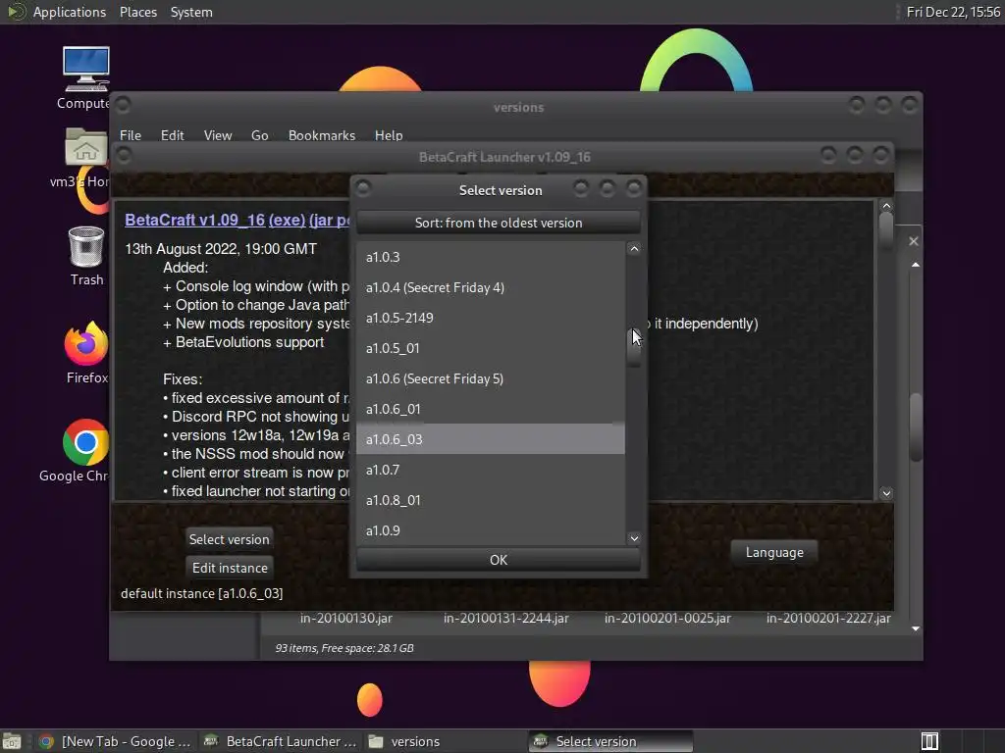Select version a1.0.6_01
Screen dimensions: 1005x753
491,409
